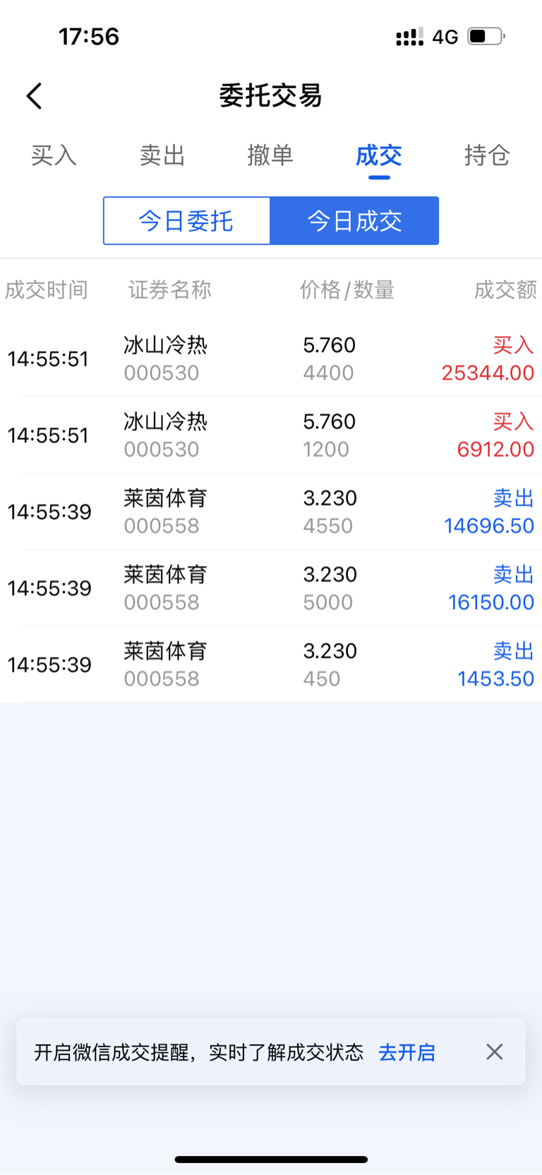542x1175 pixels.
Task: Tap the back arrow icon
Action: 35,96
